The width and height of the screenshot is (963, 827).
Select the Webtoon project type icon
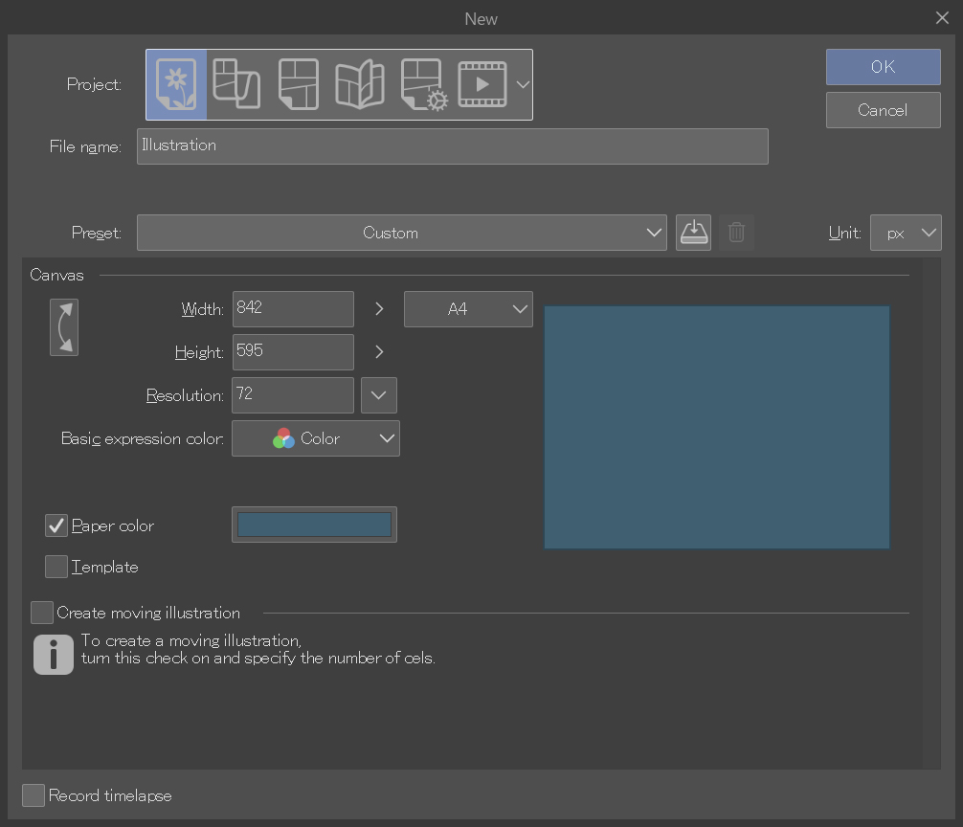coord(235,84)
